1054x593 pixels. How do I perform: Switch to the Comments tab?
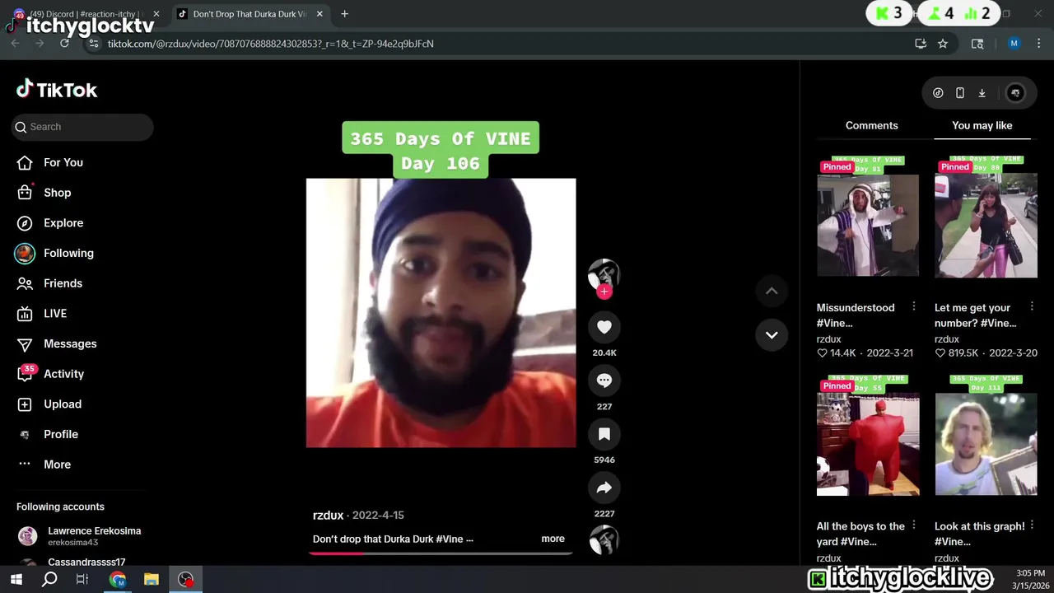(871, 125)
